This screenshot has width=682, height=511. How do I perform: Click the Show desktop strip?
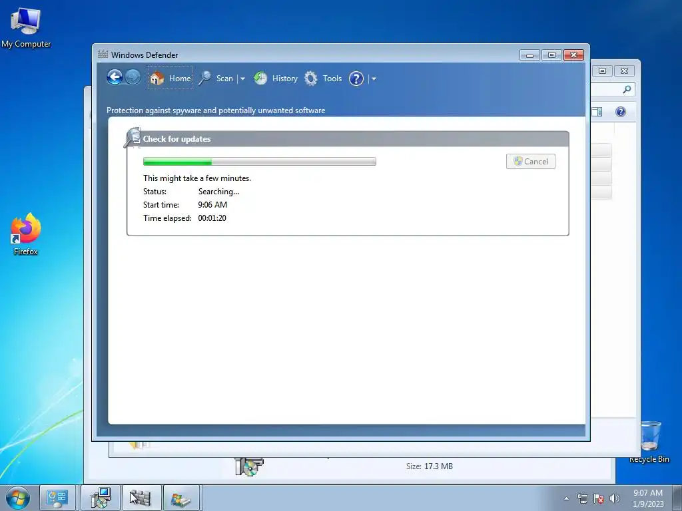click(677, 498)
